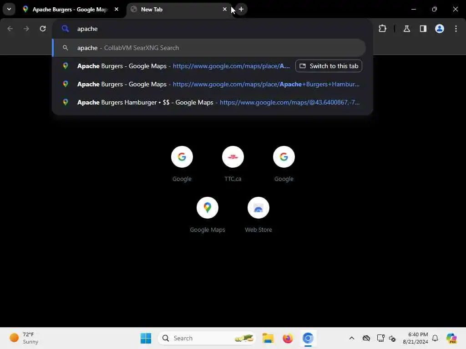This screenshot has width=466, height=349.
Task: Open File Explorer from the taskbar
Action: [x=268, y=338]
